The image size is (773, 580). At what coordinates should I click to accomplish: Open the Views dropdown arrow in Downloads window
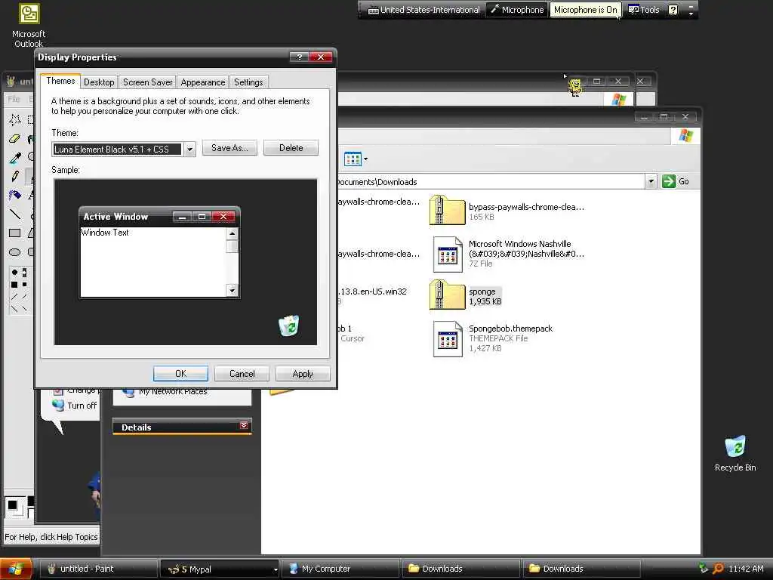[x=365, y=159]
